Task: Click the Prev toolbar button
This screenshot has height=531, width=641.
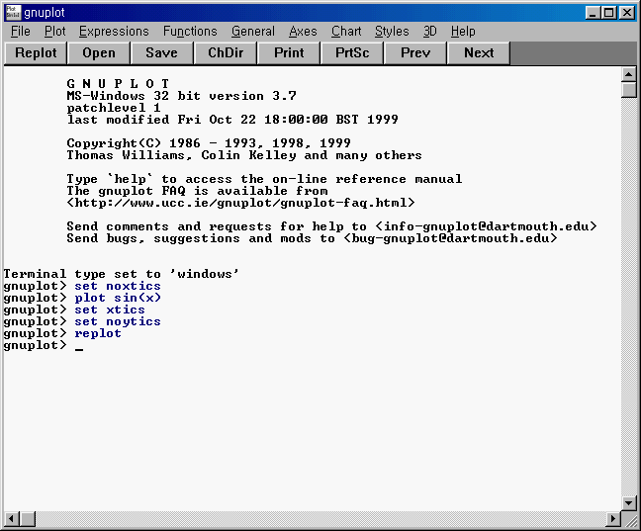Action: click(415, 53)
